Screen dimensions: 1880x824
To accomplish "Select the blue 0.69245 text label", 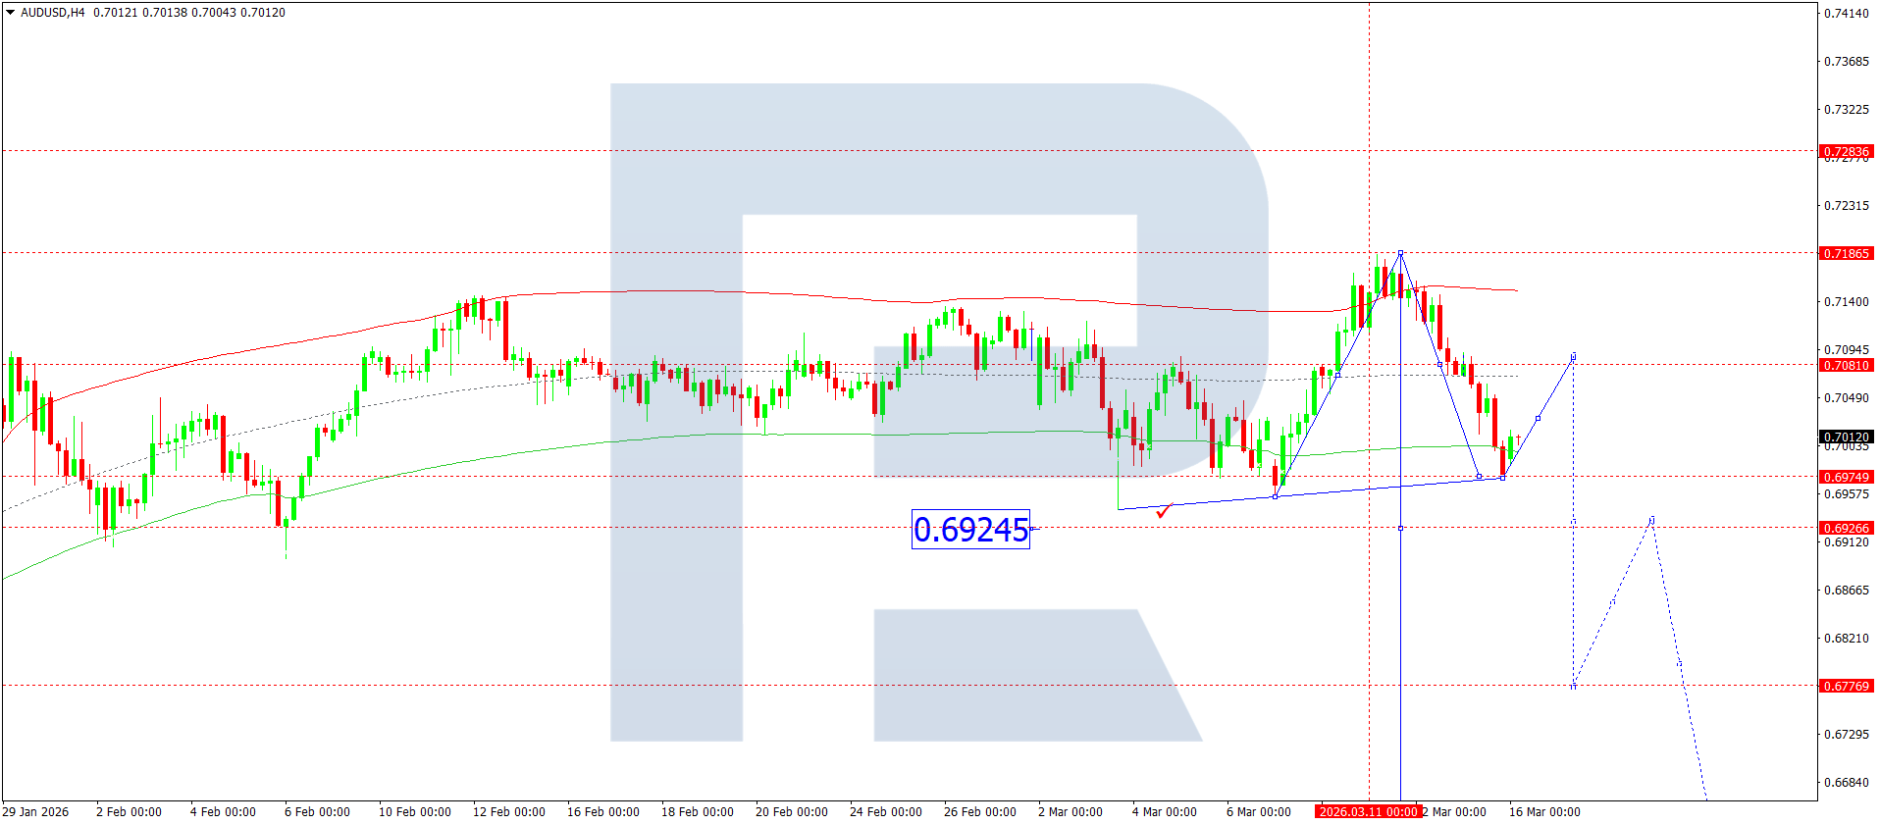I will click(970, 530).
